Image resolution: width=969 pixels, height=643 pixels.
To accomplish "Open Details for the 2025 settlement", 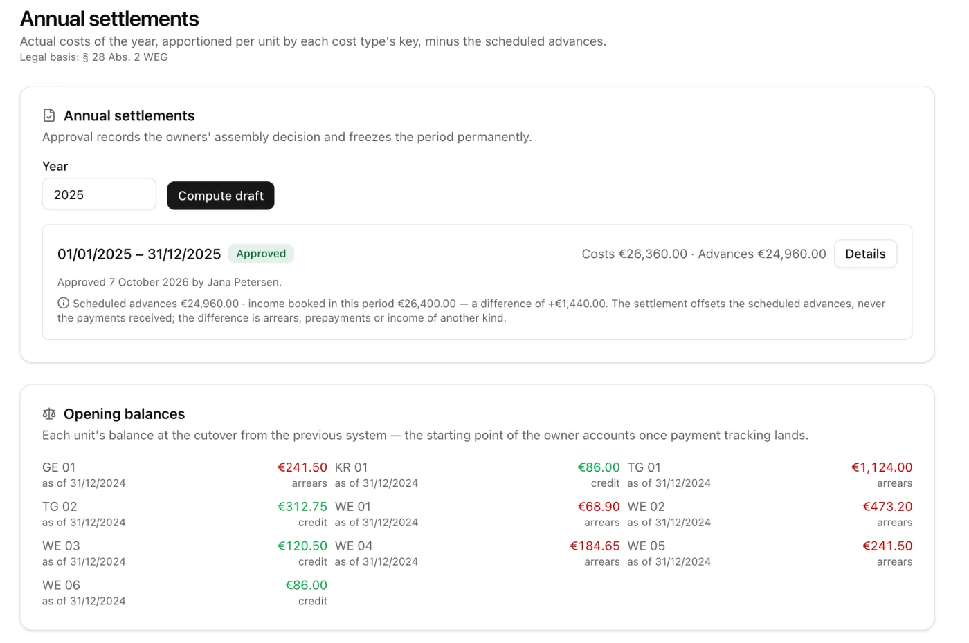I will (865, 254).
